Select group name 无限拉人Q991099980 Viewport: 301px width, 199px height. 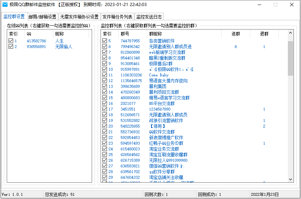(x=168, y=160)
